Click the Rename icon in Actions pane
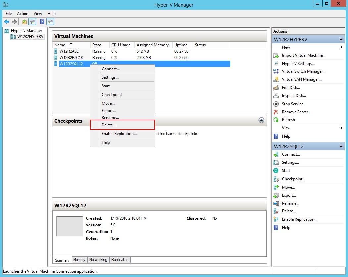 coord(276,203)
